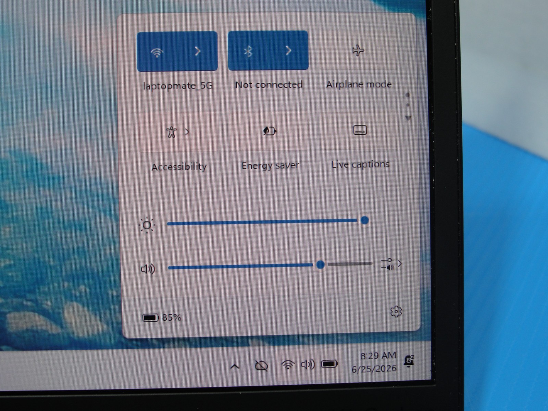548x411 pixels.
Task: Toggle Wi-Fi off using the Wi-Fi button
Action: pos(157,52)
